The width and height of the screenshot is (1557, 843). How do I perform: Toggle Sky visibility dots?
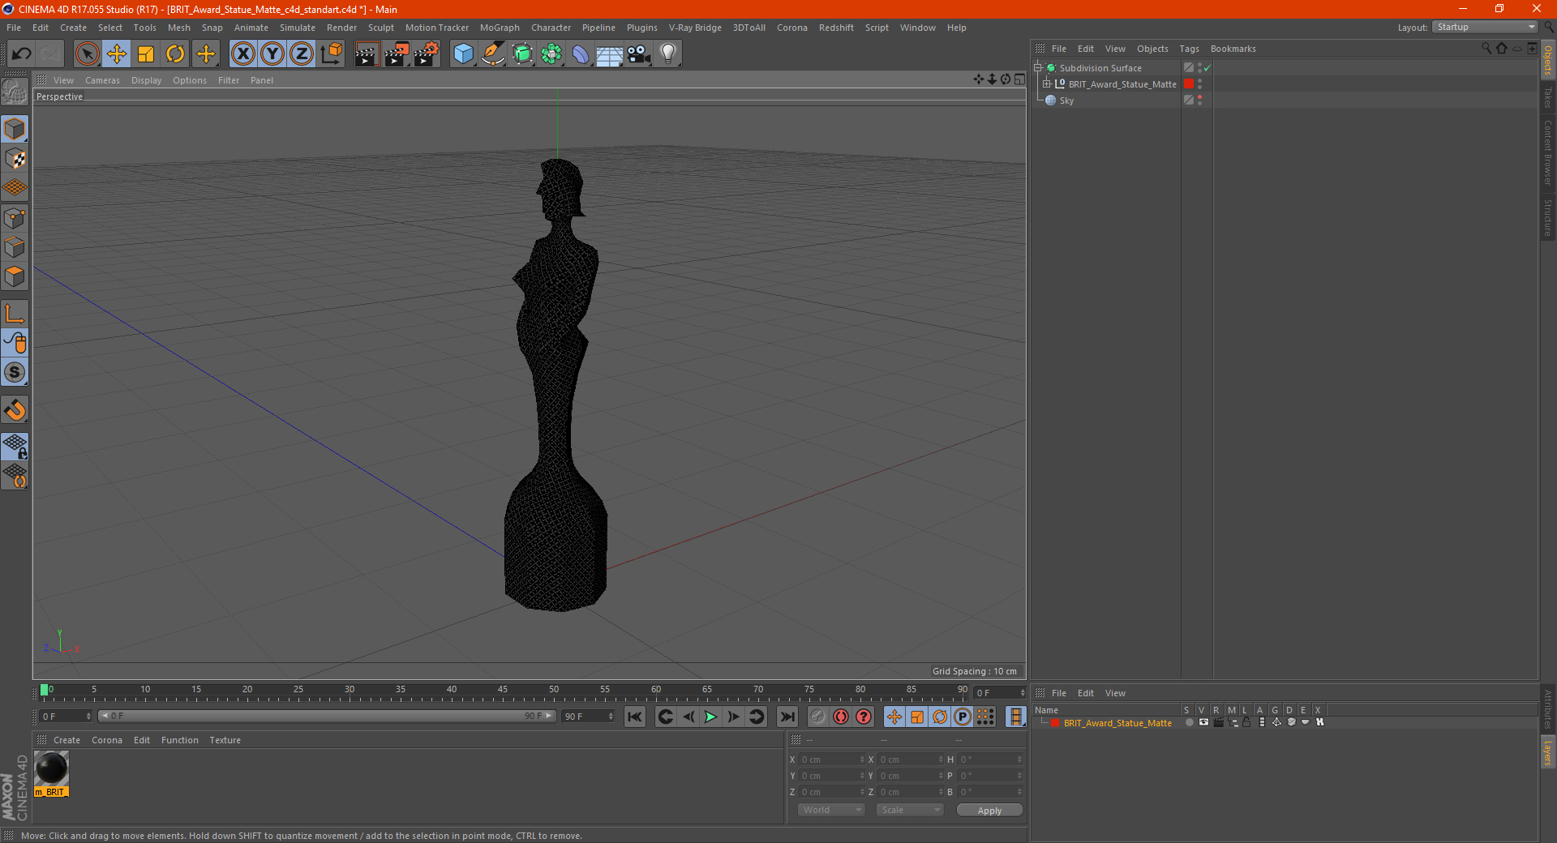[1199, 101]
